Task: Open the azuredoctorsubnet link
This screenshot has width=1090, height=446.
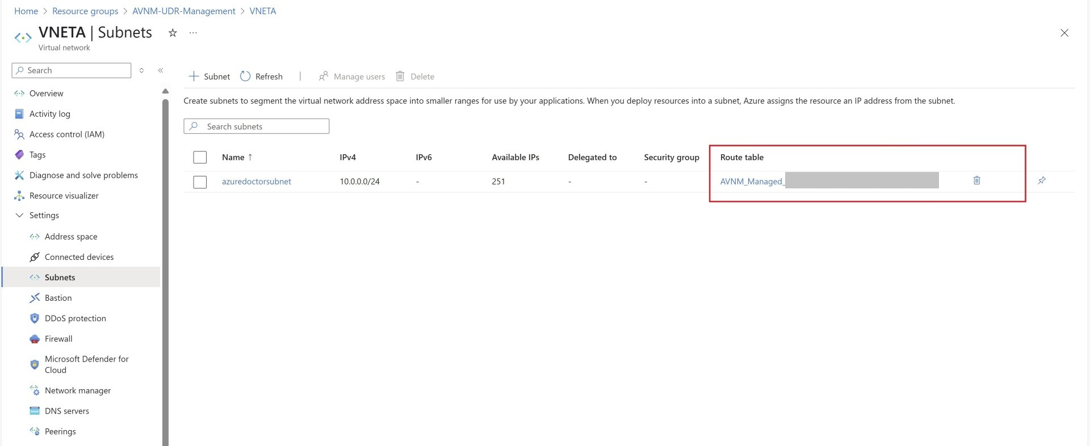Action: pos(257,182)
